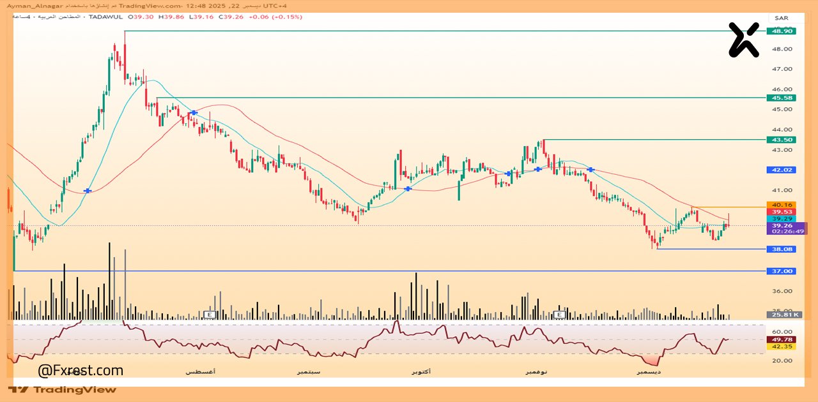Click the ديسمبر month label on time axis
Image resolution: width=818 pixels, height=402 pixels.
coord(650,371)
